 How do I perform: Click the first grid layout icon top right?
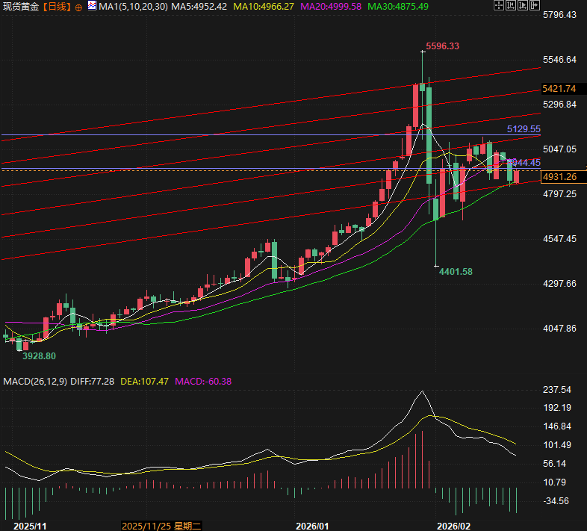499,5
